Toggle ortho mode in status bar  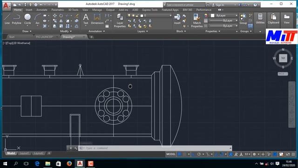click(194, 154)
